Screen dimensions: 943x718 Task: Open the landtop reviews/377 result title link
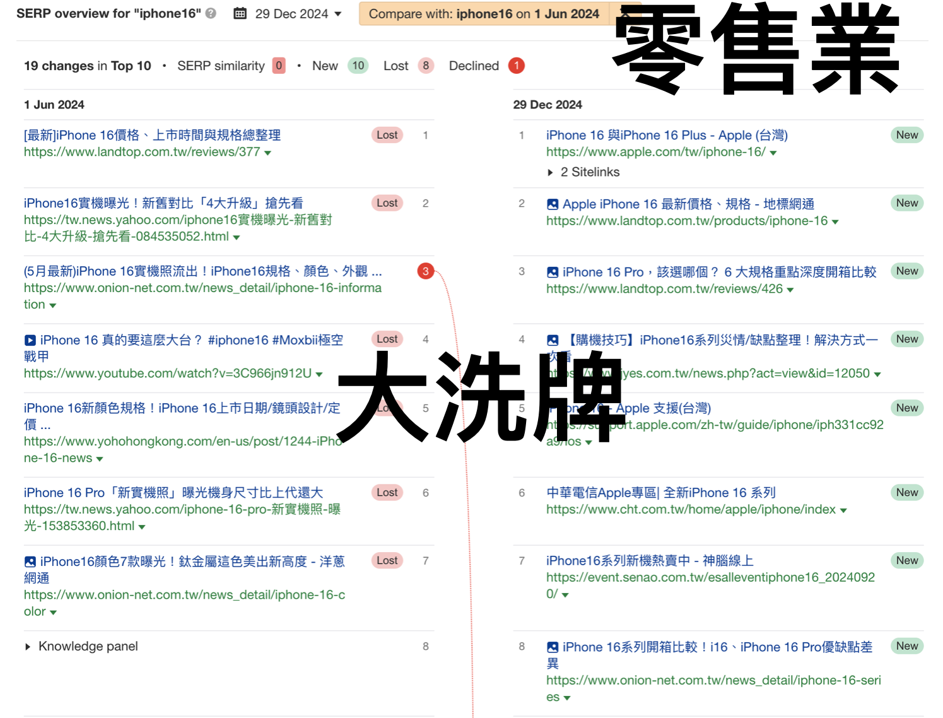coord(152,135)
